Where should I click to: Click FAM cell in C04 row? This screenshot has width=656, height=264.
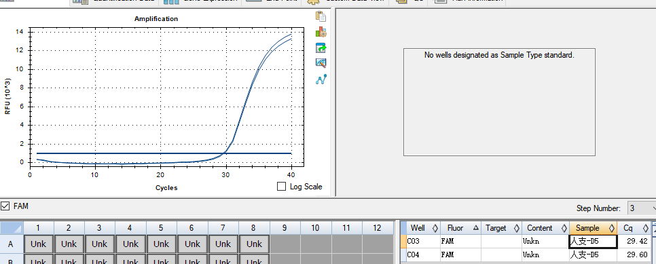coord(460,254)
